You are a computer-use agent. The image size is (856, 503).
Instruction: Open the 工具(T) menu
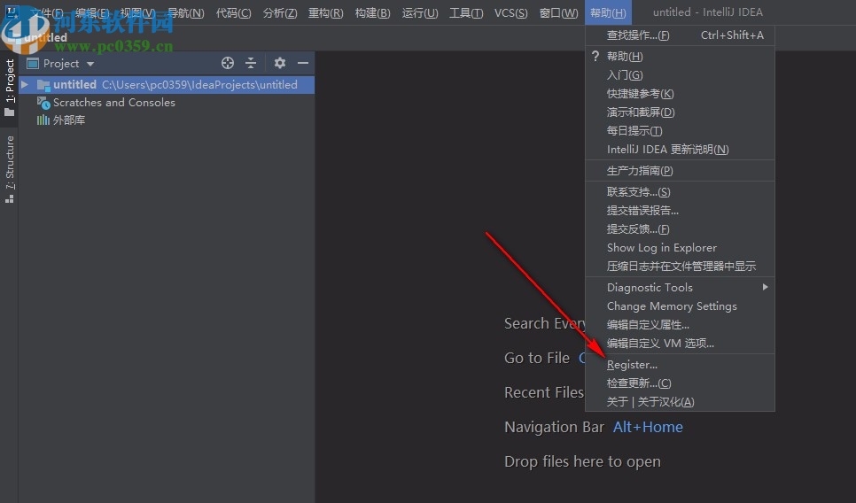[466, 12]
